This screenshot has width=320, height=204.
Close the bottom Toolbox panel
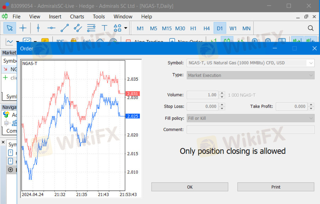[3, 142]
